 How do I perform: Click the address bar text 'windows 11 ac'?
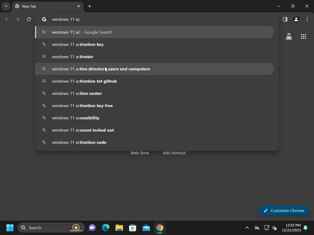(66, 19)
